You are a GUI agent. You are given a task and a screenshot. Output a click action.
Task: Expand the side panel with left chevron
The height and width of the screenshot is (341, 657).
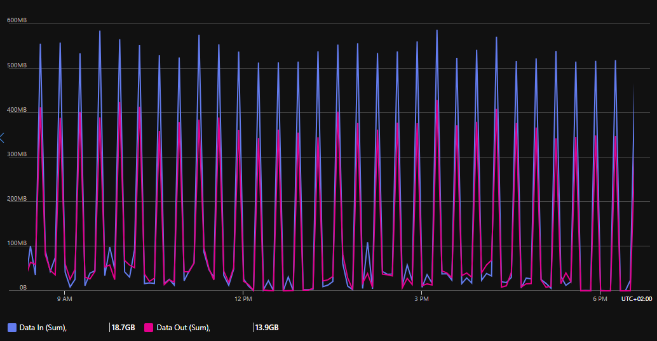point(2,137)
